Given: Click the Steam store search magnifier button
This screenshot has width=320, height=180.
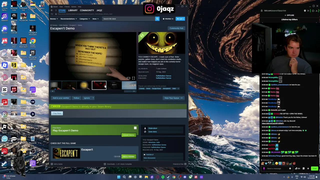Looking at the screenshot, I should pos(157,19).
